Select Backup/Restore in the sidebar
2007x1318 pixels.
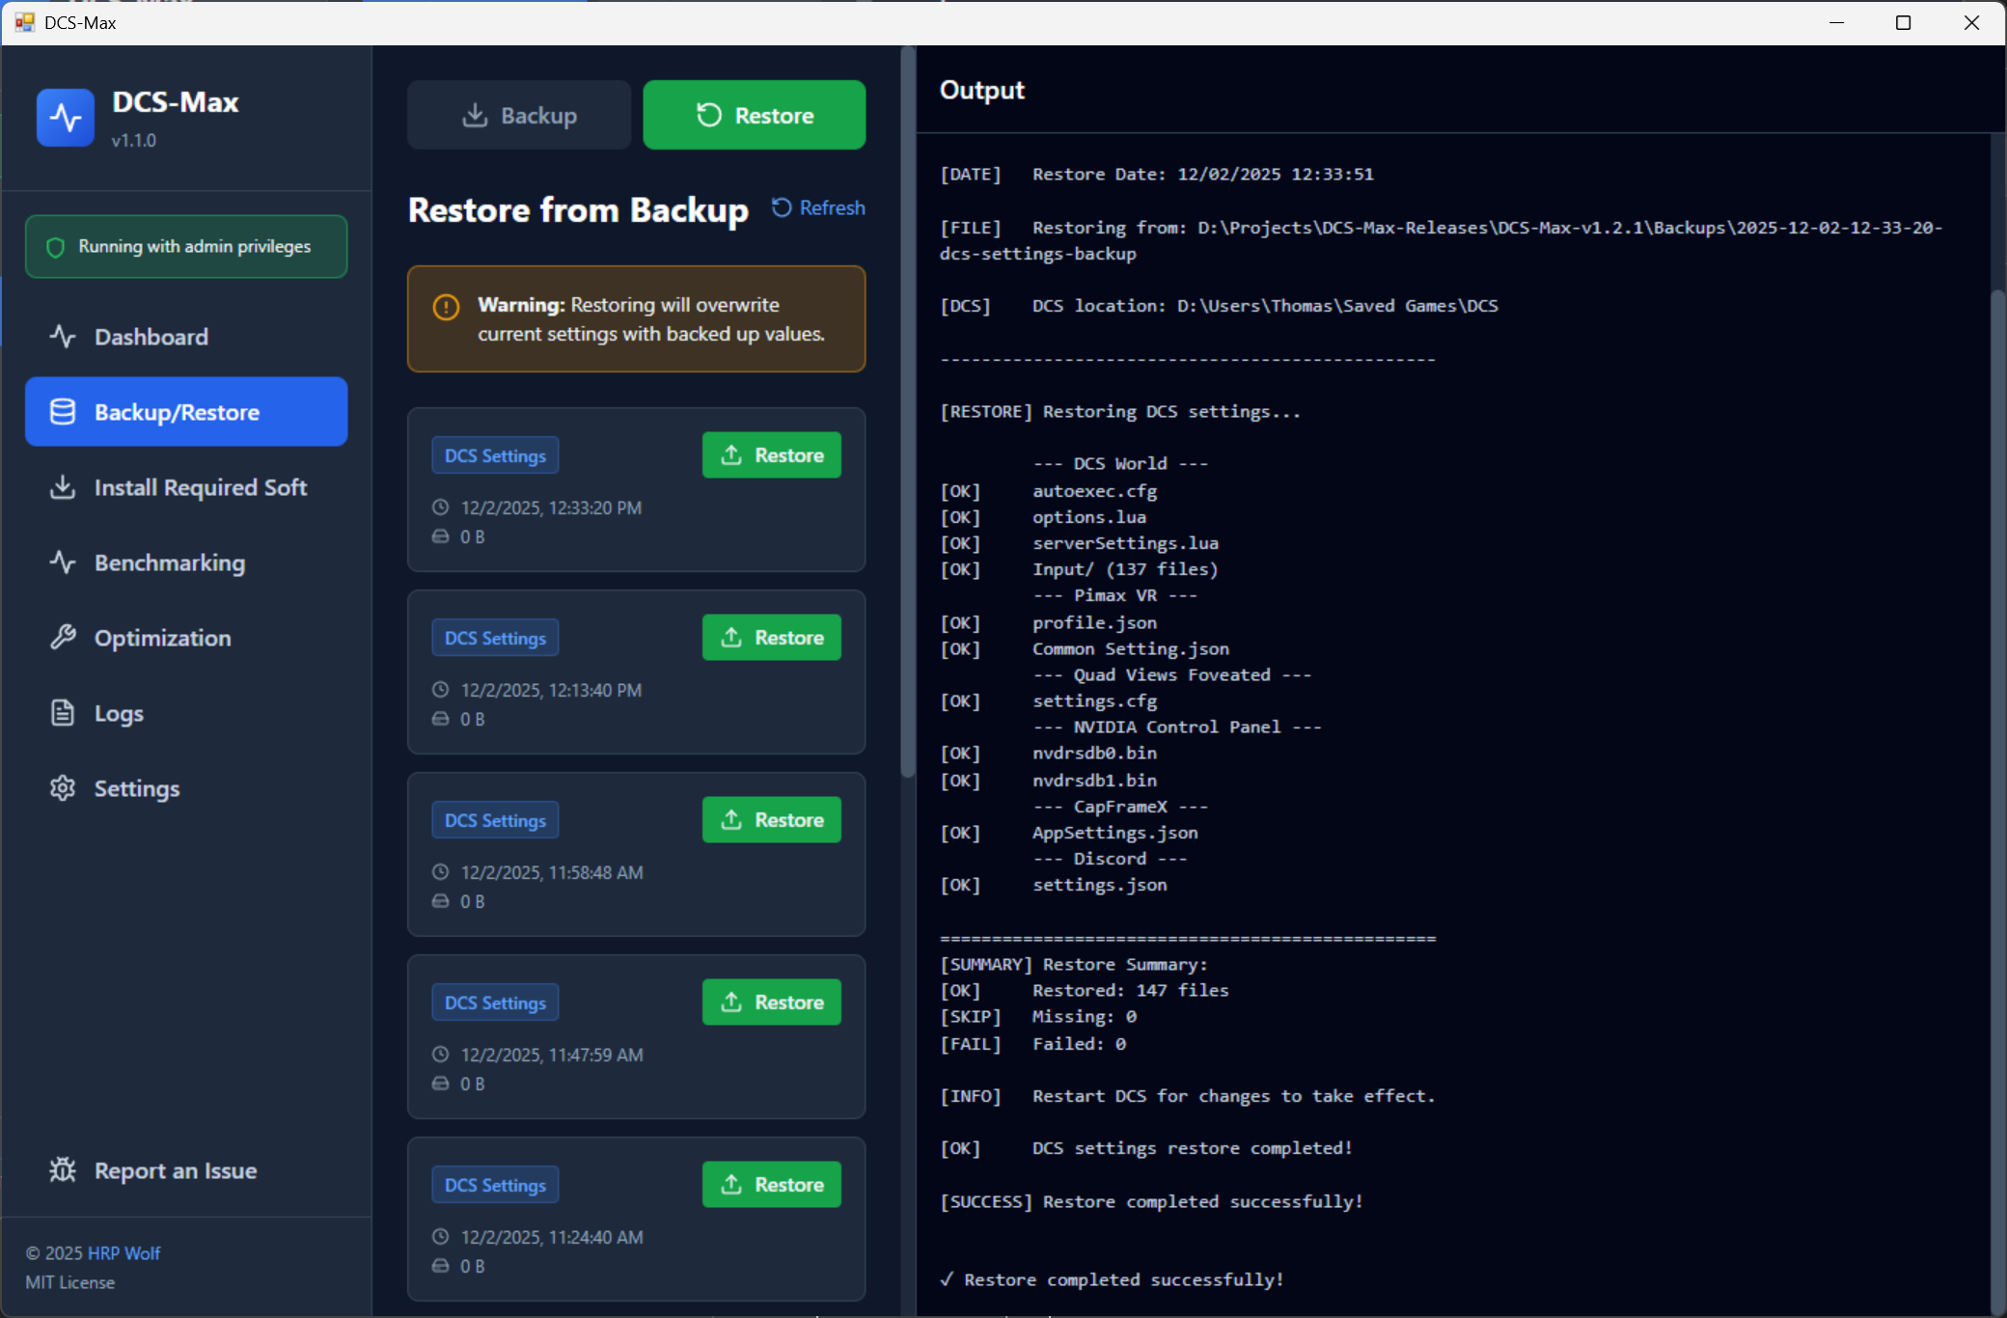coord(186,412)
